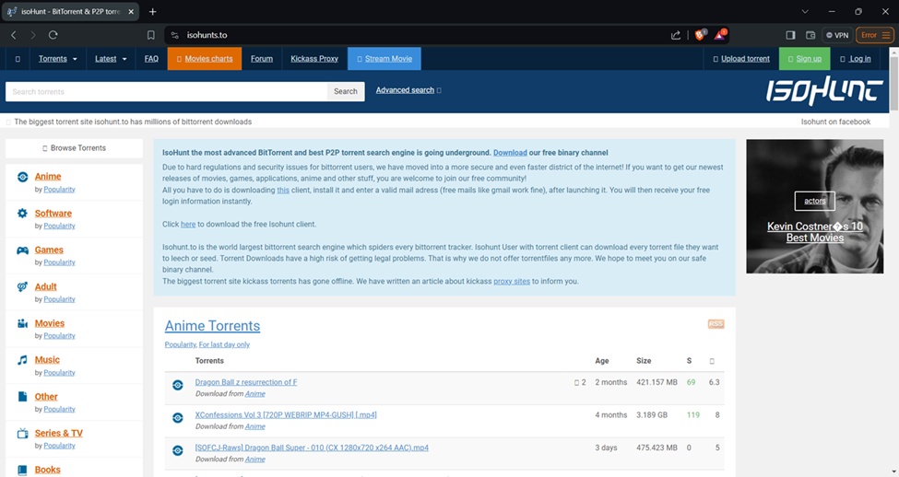
Task: Click the browser share icon in address bar
Action: click(676, 35)
